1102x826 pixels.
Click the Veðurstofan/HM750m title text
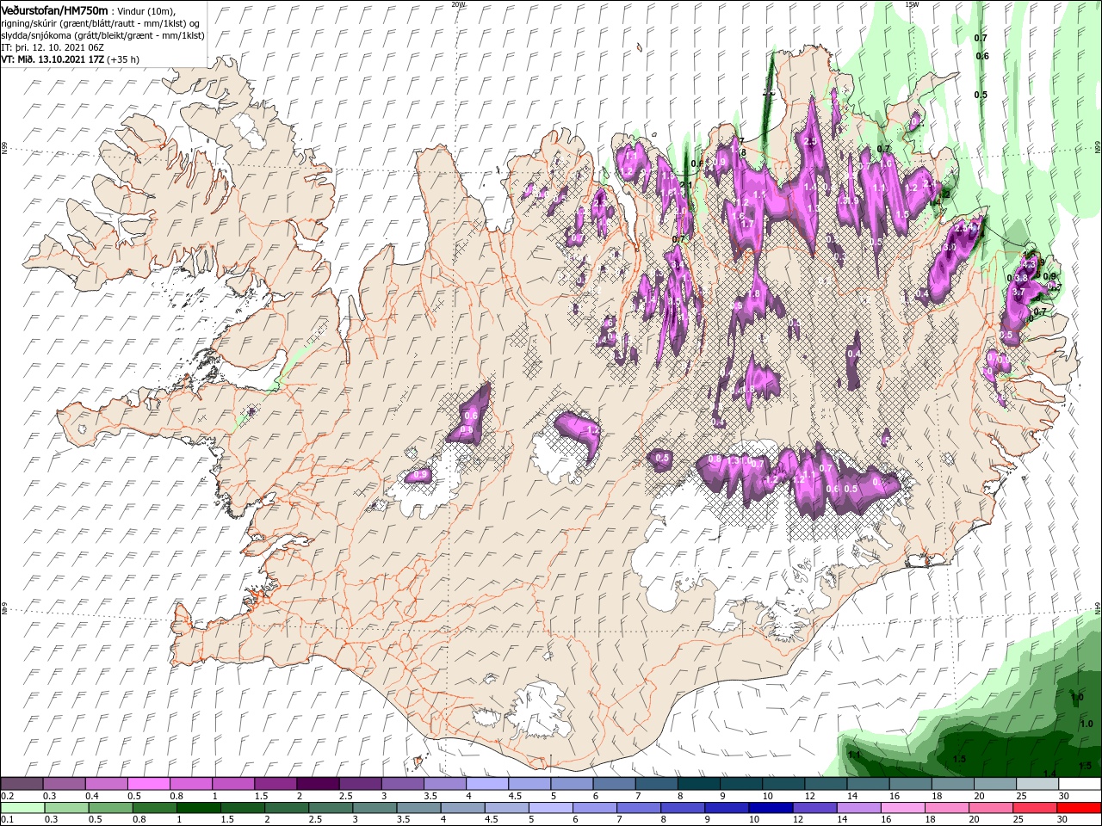point(54,10)
